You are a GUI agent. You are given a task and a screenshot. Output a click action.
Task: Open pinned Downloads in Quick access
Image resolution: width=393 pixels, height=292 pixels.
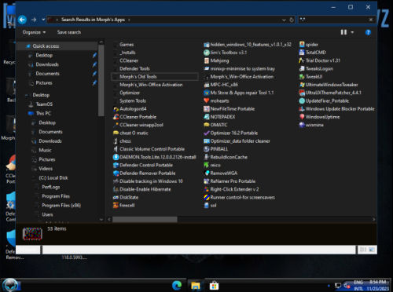pyautogui.click(x=47, y=64)
